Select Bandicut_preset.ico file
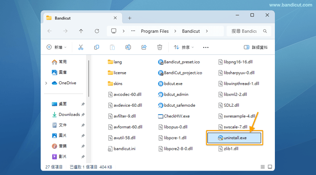The image size is (316, 175). (179, 62)
